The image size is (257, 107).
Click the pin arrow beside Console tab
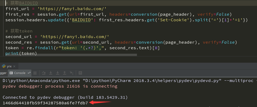pos(29,73)
